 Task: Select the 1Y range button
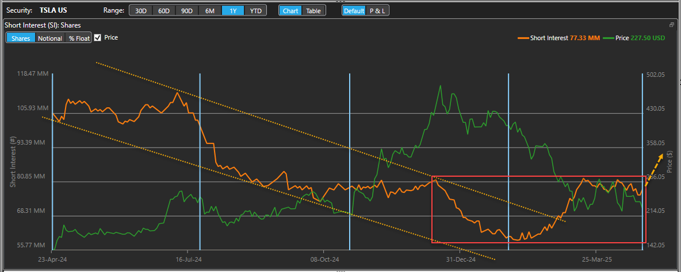(x=233, y=11)
